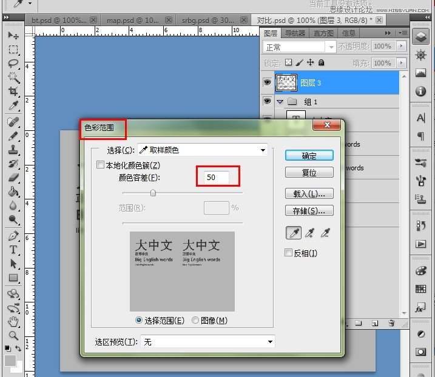The width and height of the screenshot is (435, 377).
Task: Collapse the 组 1 layer group
Action: tap(280, 102)
